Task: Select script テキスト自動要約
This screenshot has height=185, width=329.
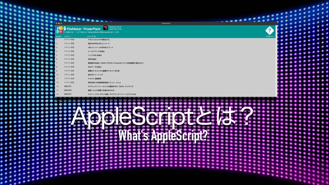Action: pyautogui.click(x=94, y=79)
